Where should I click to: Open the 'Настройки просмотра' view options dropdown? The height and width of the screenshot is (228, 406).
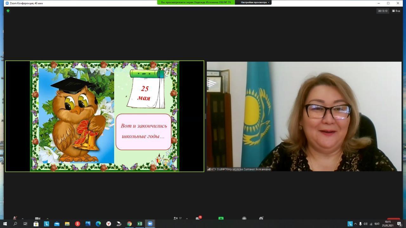coord(255,2)
